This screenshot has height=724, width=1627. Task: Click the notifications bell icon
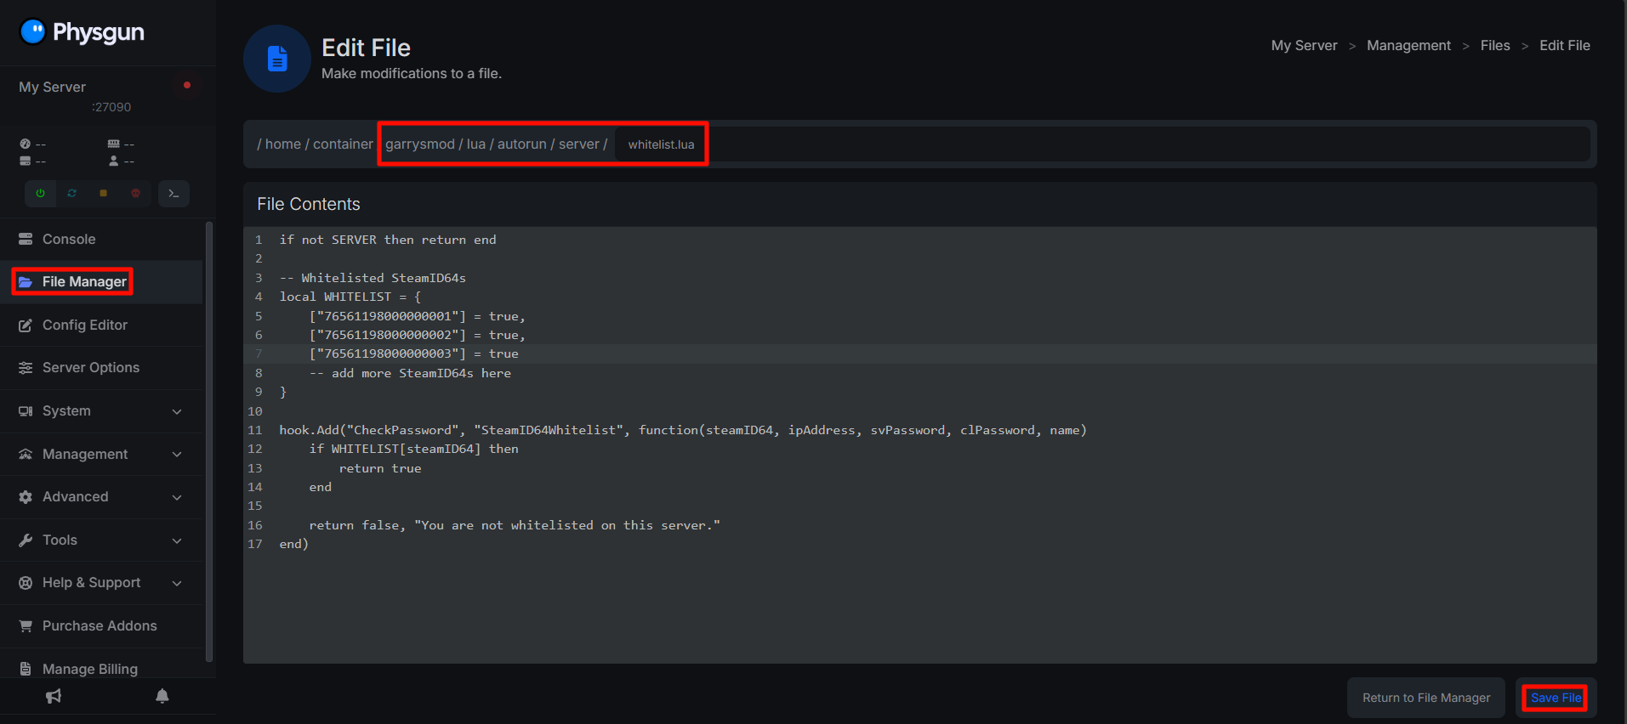[x=162, y=697]
